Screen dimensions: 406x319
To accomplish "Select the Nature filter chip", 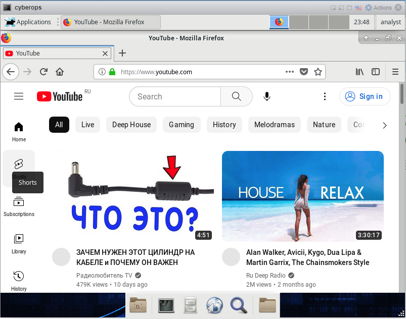I will 324,125.
